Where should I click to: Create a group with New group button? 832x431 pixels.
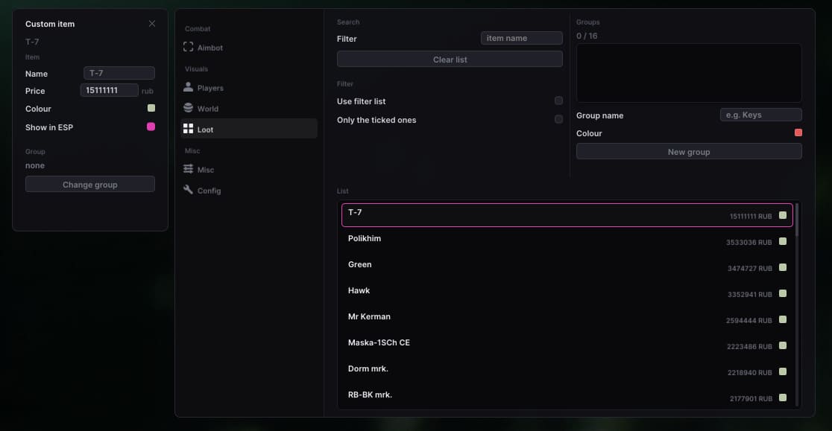click(x=689, y=151)
